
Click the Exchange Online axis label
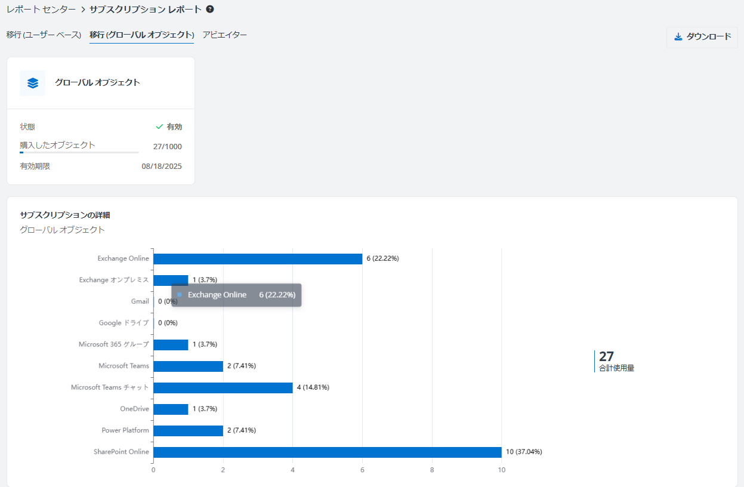click(x=124, y=258)
